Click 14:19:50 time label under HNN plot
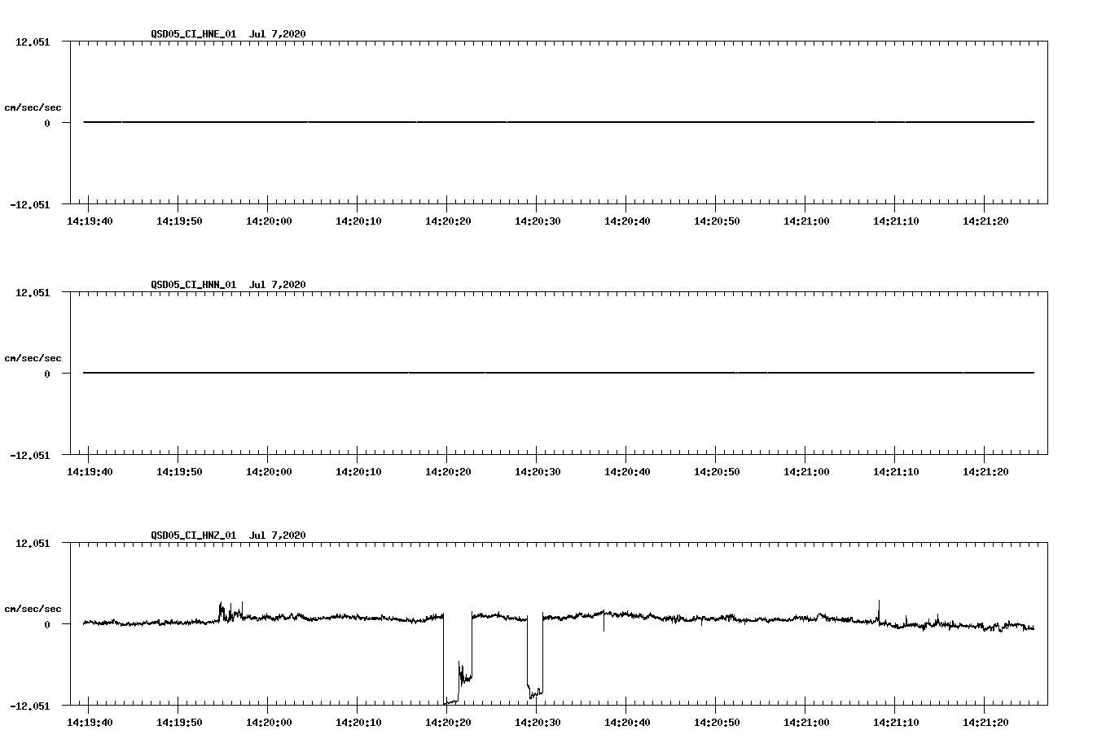 point(179,471)
